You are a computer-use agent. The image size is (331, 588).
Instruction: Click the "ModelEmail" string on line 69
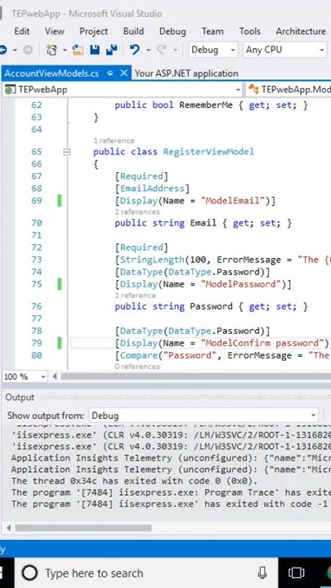click(x=233, y=201)
